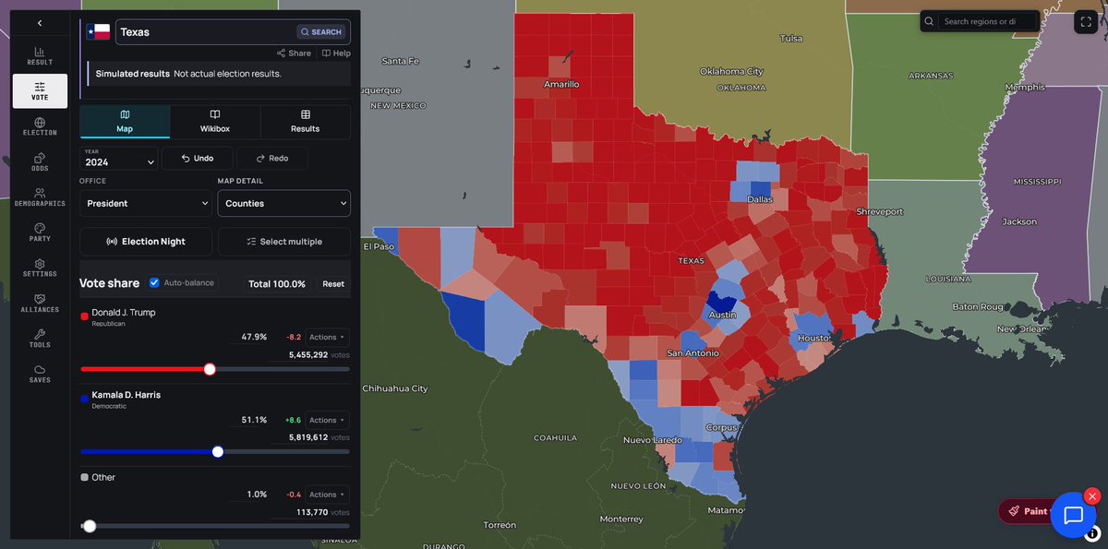Click the Houston label on the map
Viewport: 1108px width, 549px height.
pos(813,339)
